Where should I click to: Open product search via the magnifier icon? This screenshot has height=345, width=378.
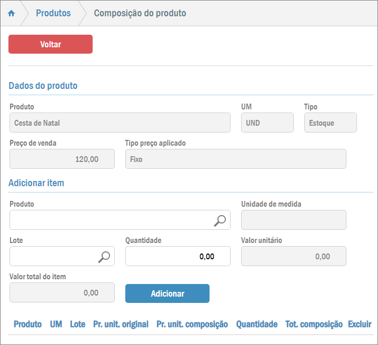[220, 220]
